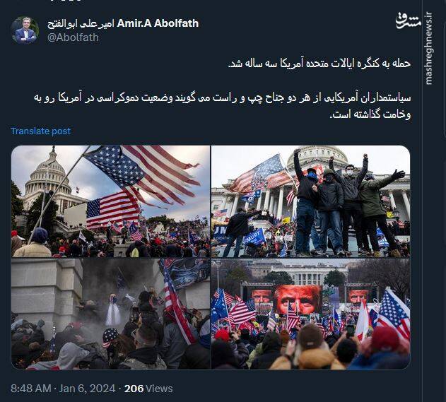Open the smoky crowd photo at bottom left

(x=111, y=314)
